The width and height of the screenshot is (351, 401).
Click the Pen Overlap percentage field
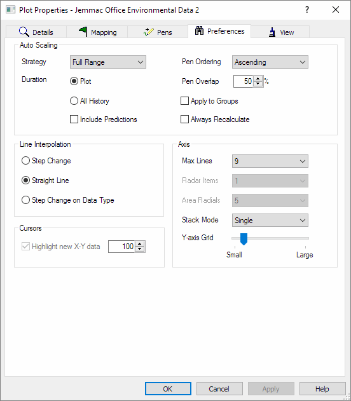click(244, 81)
